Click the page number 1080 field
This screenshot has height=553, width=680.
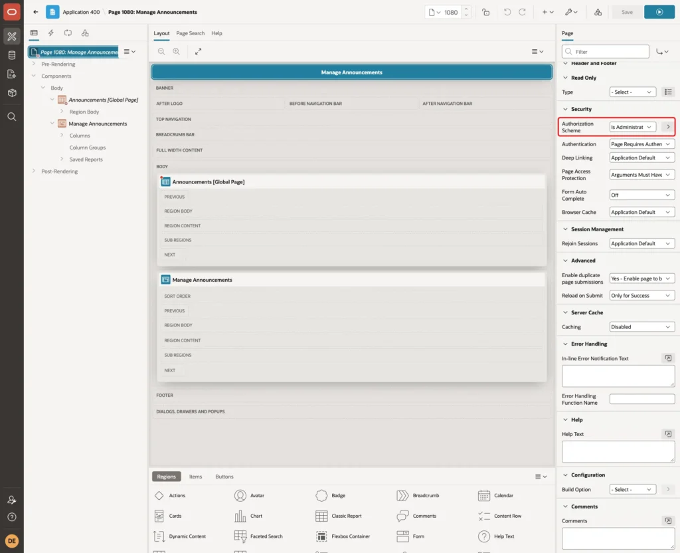coord(451,12)
